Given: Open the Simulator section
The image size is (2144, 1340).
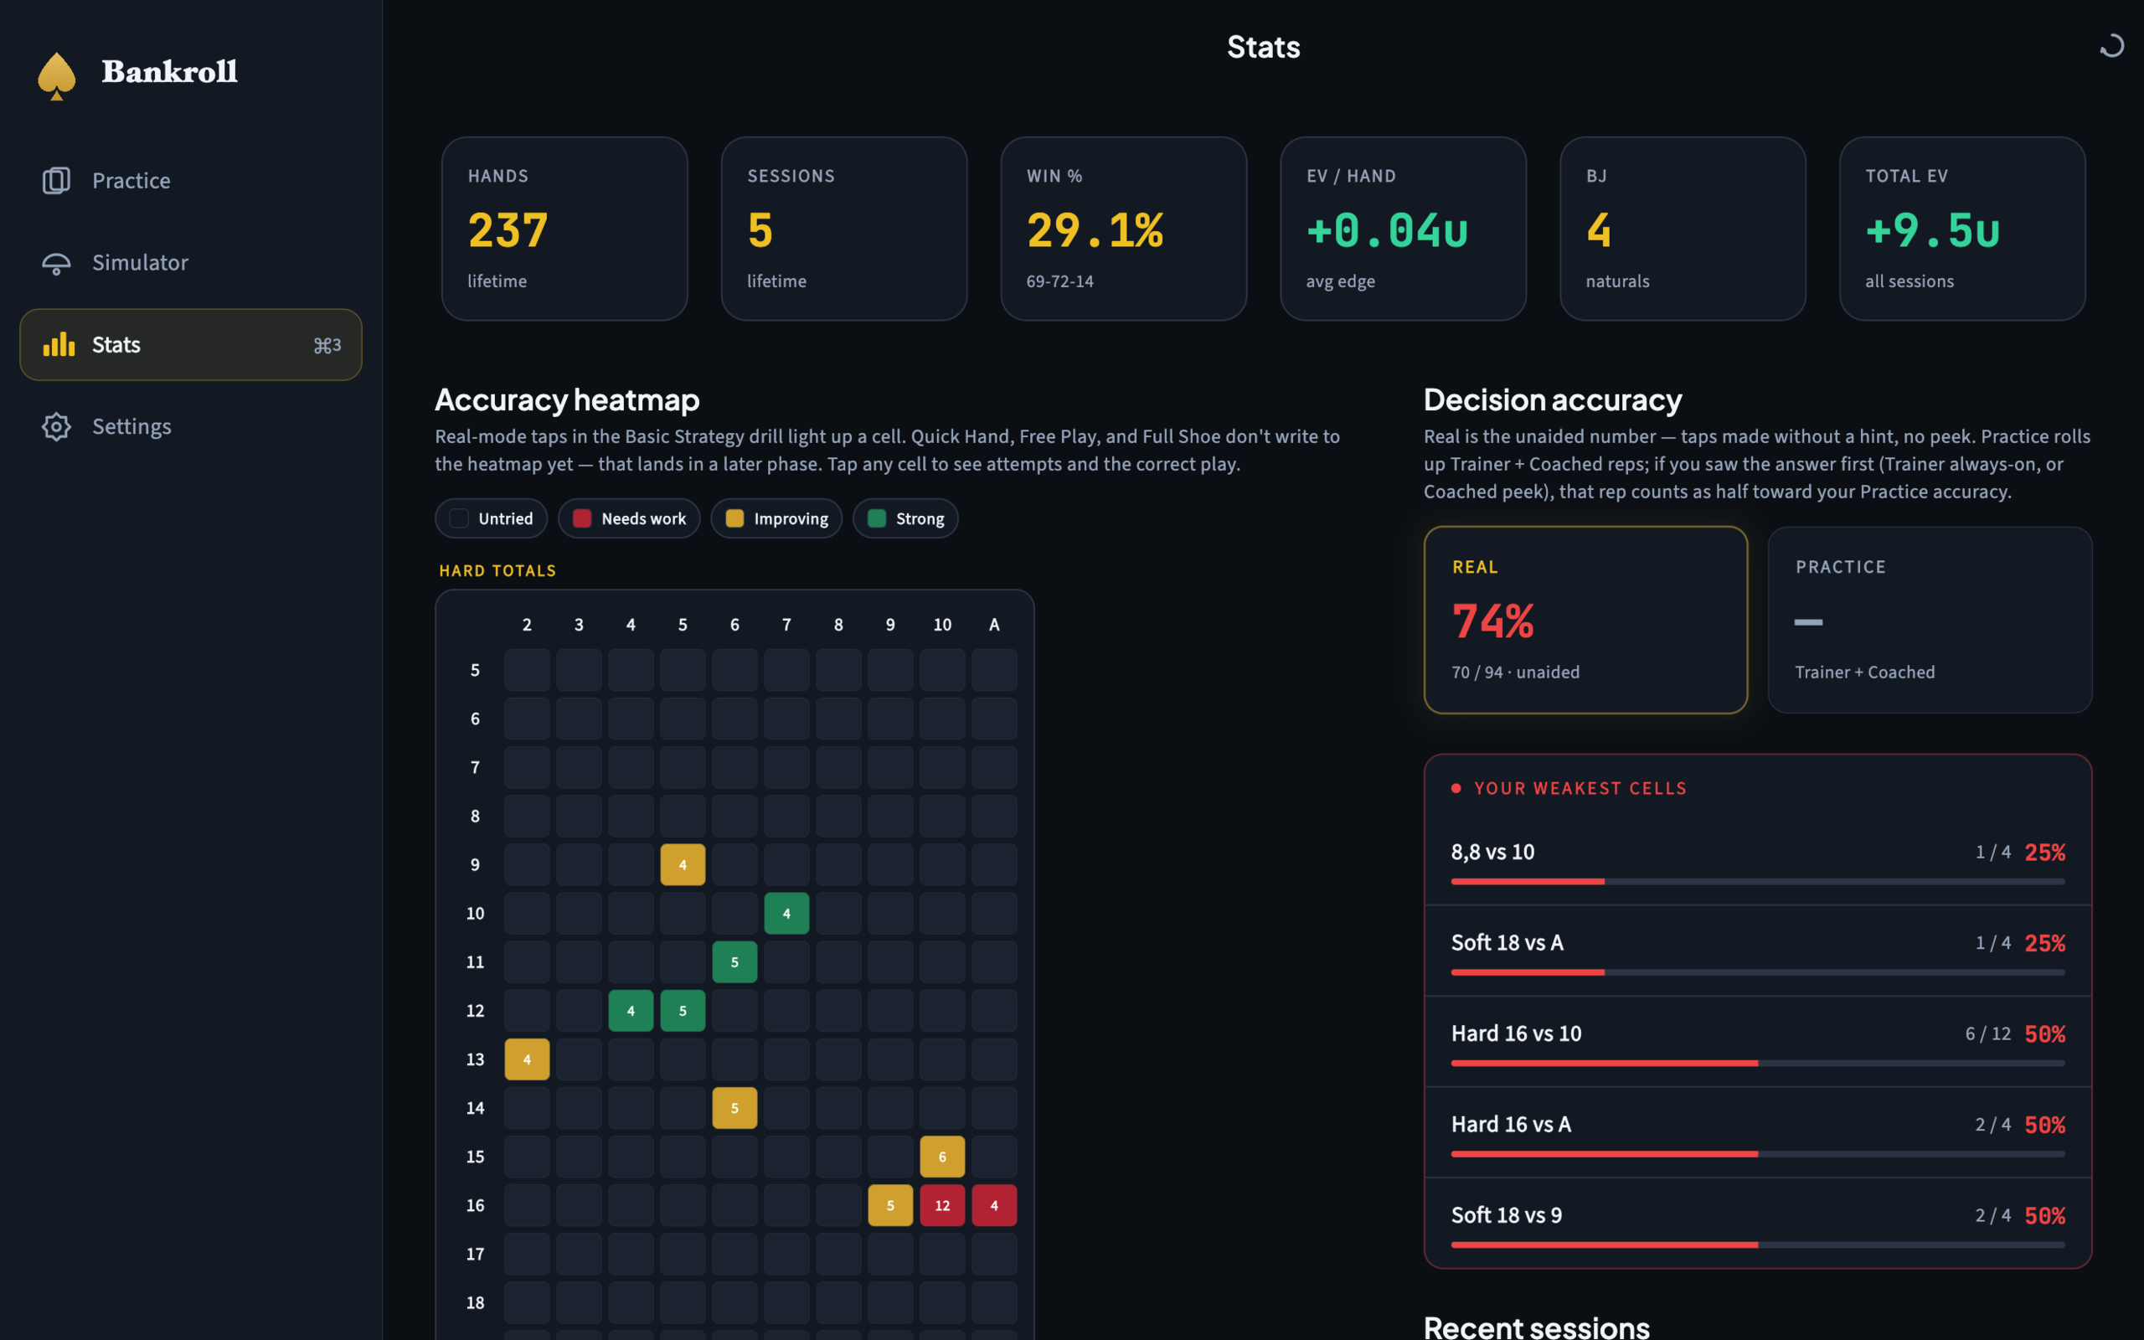Looking at the screenshot, I should tap(190, 263).
